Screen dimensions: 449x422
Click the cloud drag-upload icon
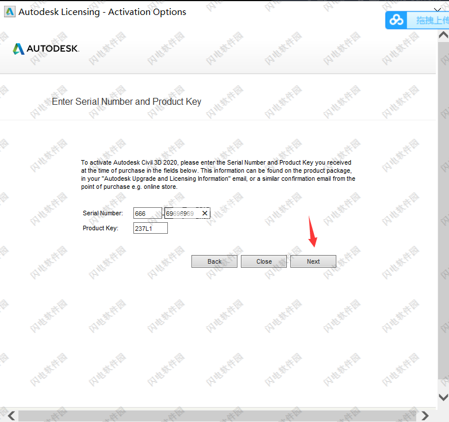pyautogui.click(x=396, y=20)
